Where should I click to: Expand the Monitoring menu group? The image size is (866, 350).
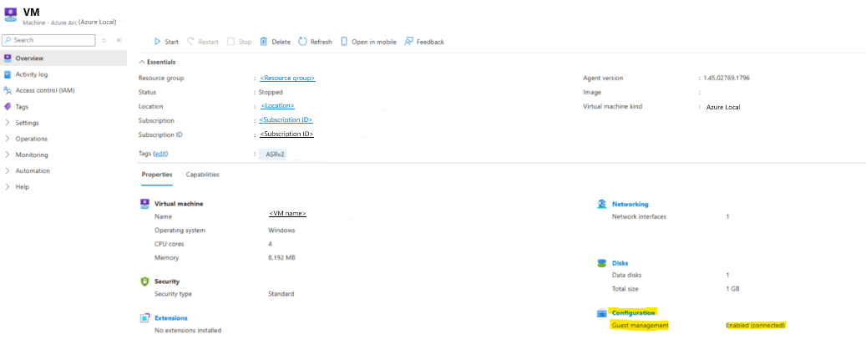pos(32,155)
